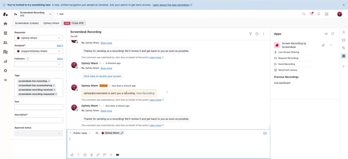Open the user profile avatar menu
Image resolution: width=348 pixels, height=159 pixels.
pos(340,14)
